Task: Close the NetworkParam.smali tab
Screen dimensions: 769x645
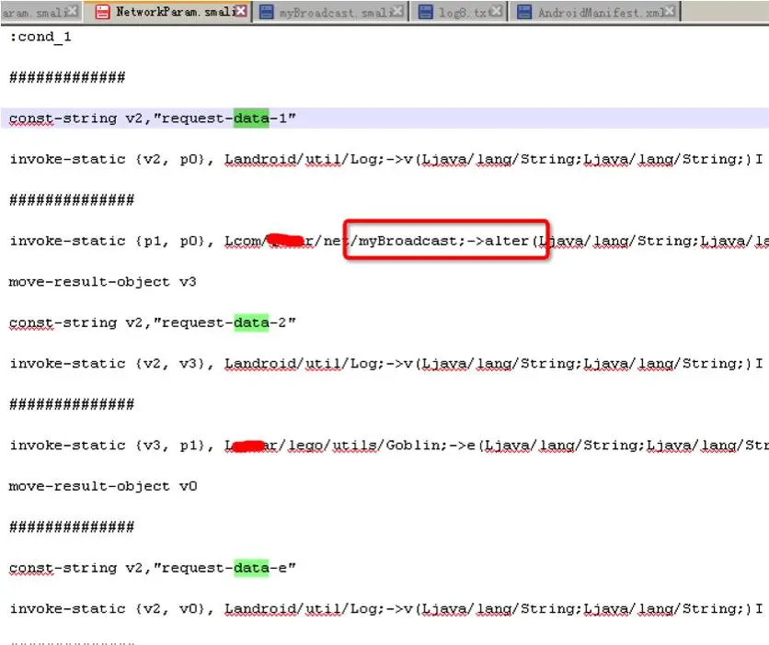Action: point(241,11)
